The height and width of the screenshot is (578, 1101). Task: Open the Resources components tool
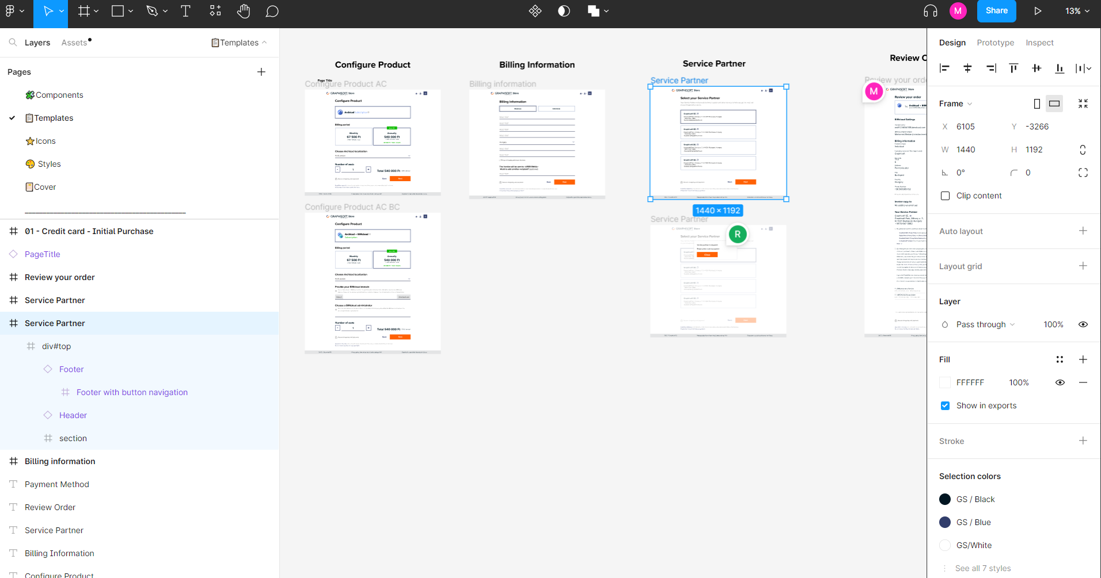[215, 12]
